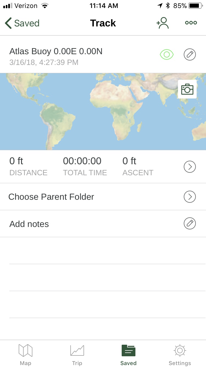The height and width of the screenshot is (367, 206).
Task: Toggle track visibility with the green eye
Action: (167, 54)
